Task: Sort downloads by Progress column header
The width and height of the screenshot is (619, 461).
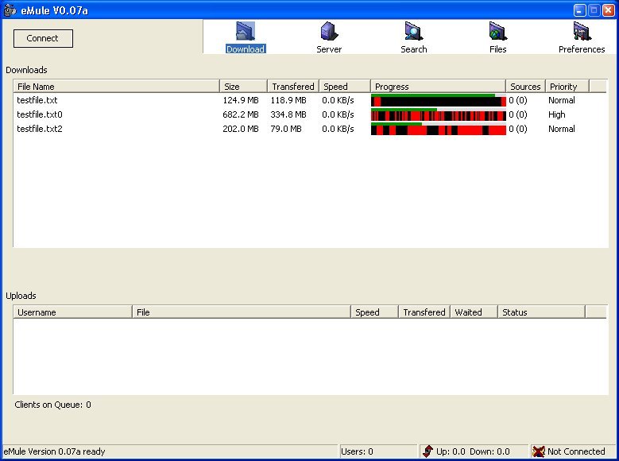Action: click(x=438, y=86)
